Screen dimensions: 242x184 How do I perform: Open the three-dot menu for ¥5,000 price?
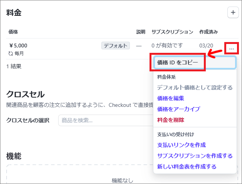click(x=232, y=49)
